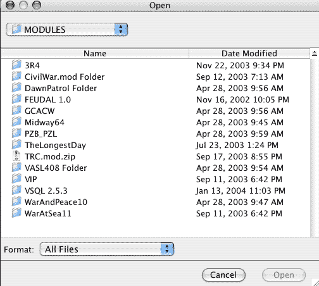Viewport: 319px width, 286px height.
Task: Click the FEUDAL 1.0 folder icon
Action: pos(16,99)
